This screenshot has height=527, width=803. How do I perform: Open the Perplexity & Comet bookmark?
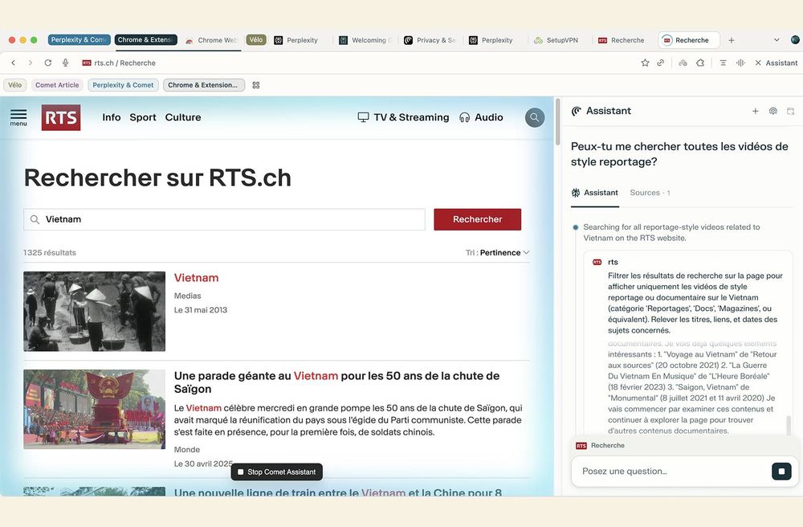pyautogui.click(x=123, y=85)
